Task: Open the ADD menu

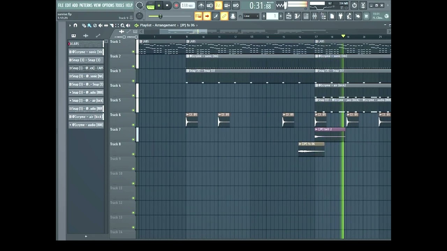Action: point(75,5)
